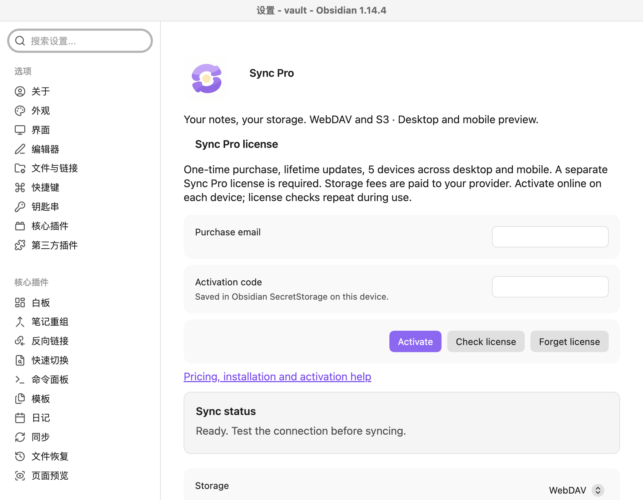Click 'Saved in Obsidian SecretStorage' description text
643x500 pixels.
[x=291, y=297]
